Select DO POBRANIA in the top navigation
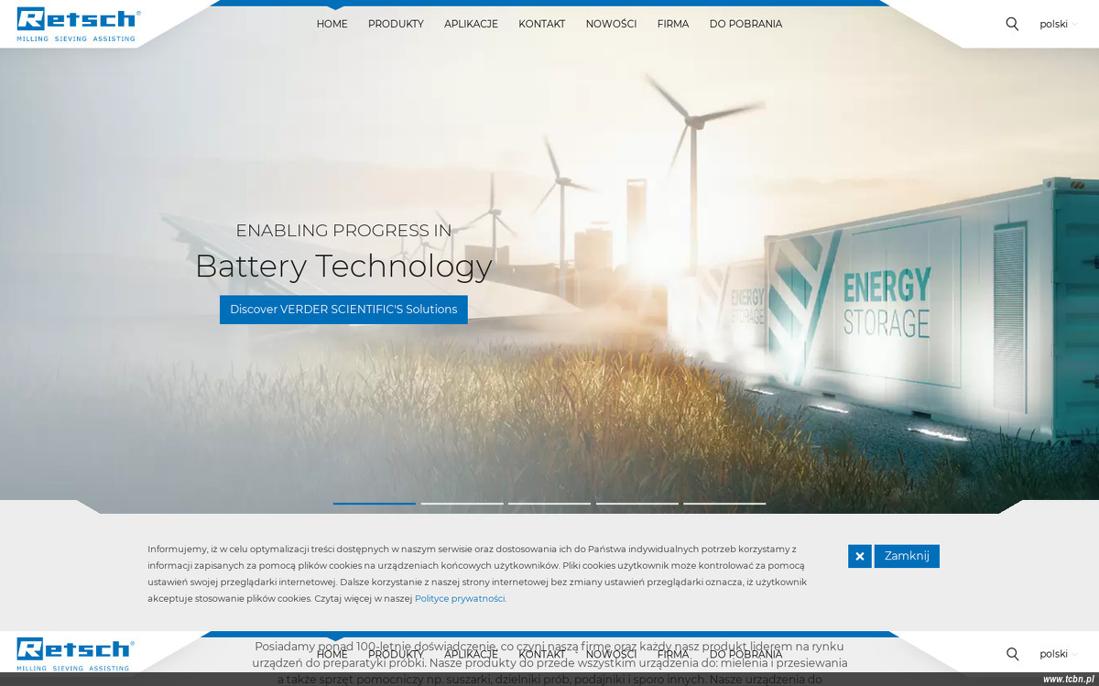1099x686 pixels. tap(745, 24)
